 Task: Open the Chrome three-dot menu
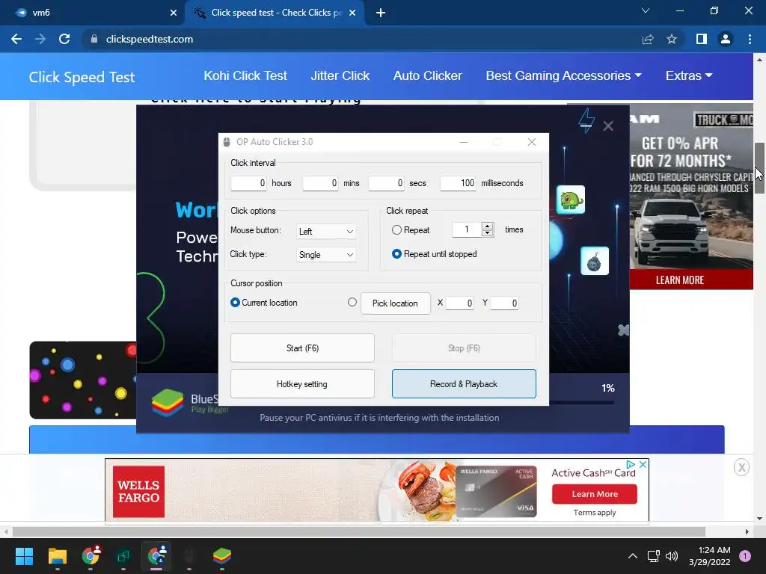pyautogui.click(x=750, y=39)
